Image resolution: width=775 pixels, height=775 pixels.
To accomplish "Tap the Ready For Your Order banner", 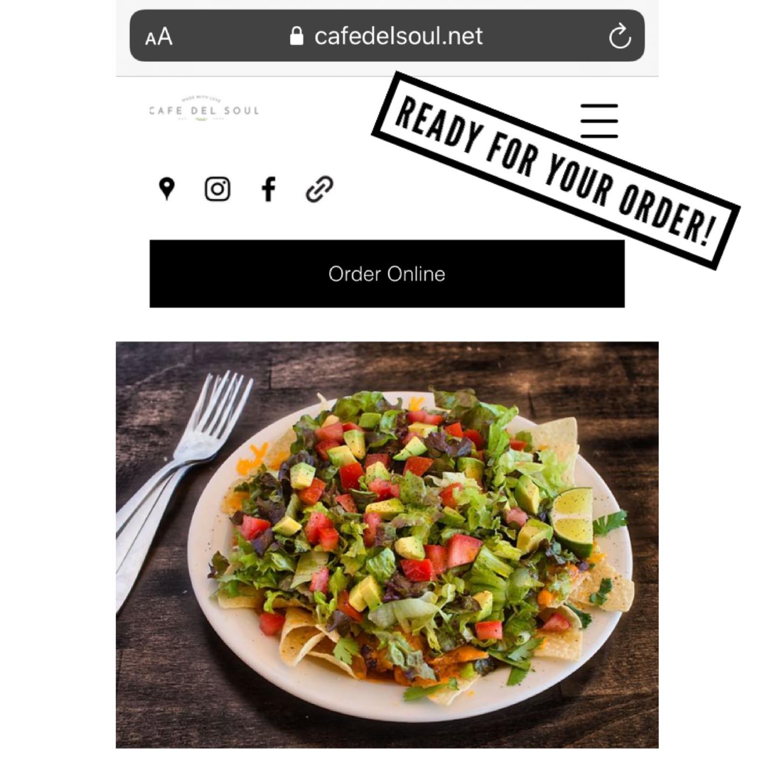I will point(554,170).
